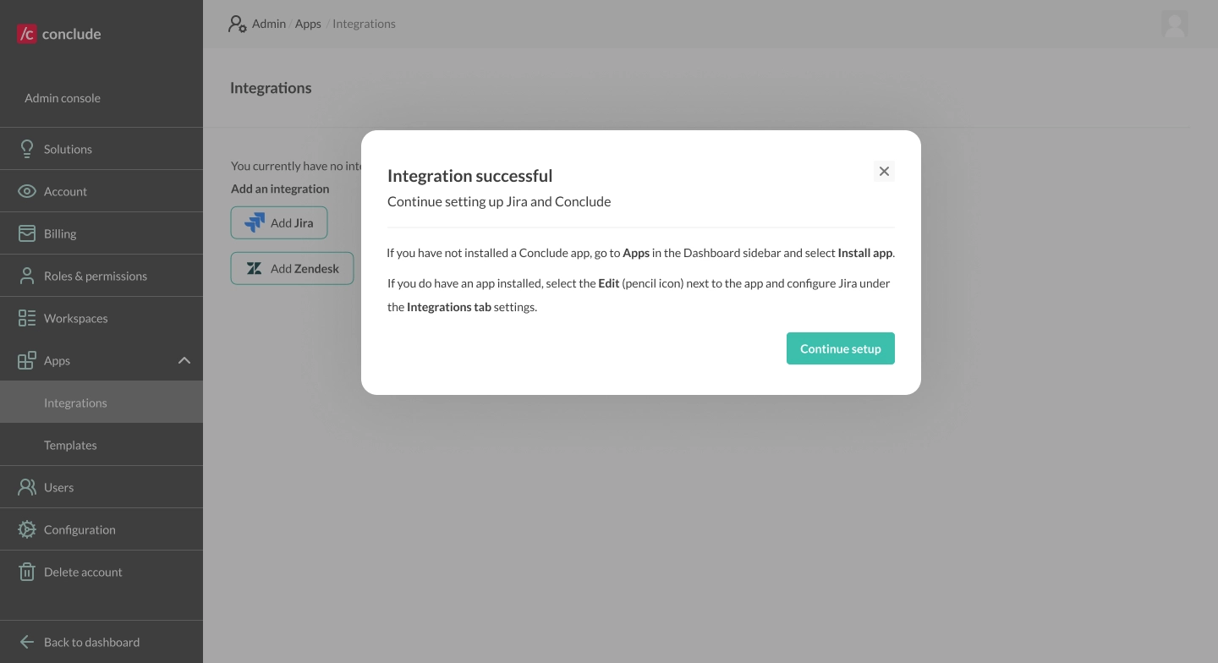Select the Solutions sidebar icon
The width and height of the screenshot is (1218, 663).
pyautogui.click(x=27, y=149)
